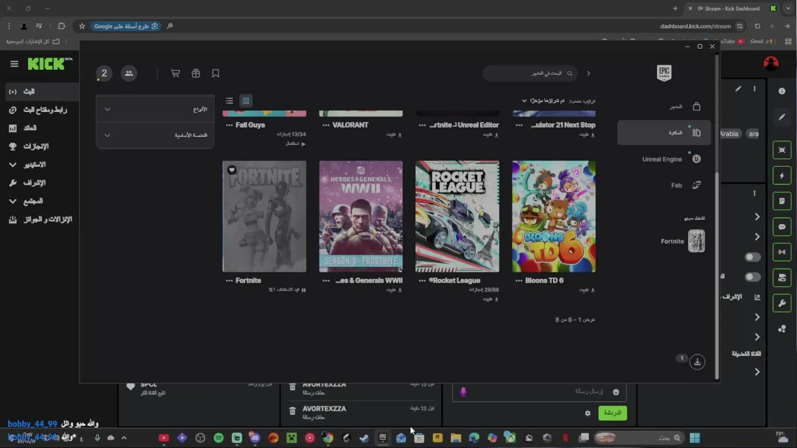Click the send message input field
This screenshot has width=797, height=448.
click(539, 391)
